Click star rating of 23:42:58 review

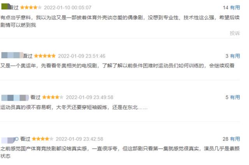(x=42, y=139)
